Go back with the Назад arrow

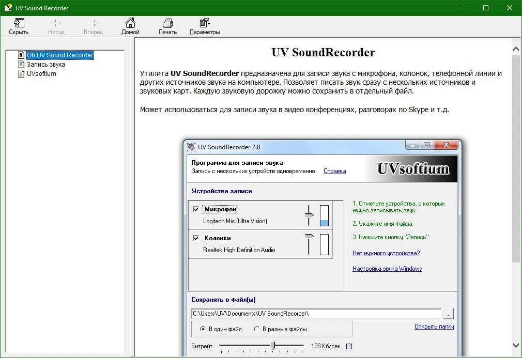56,27
